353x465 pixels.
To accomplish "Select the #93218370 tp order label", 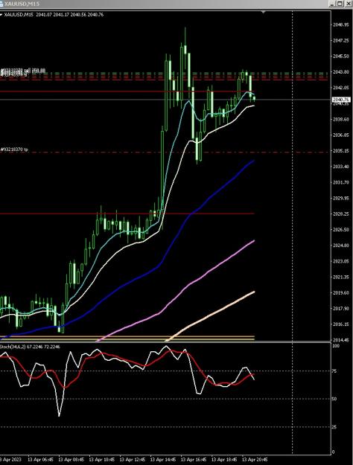I will tap(14, 150).
